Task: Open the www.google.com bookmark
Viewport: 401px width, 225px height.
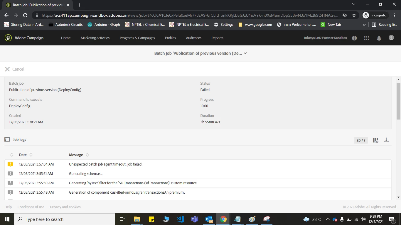Action: (255, 25)
